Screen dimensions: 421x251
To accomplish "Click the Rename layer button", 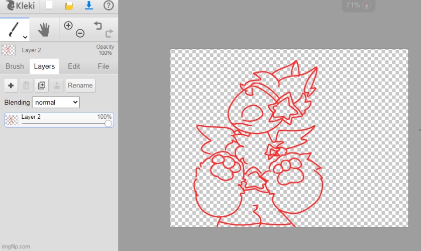I will pos(80,86).
